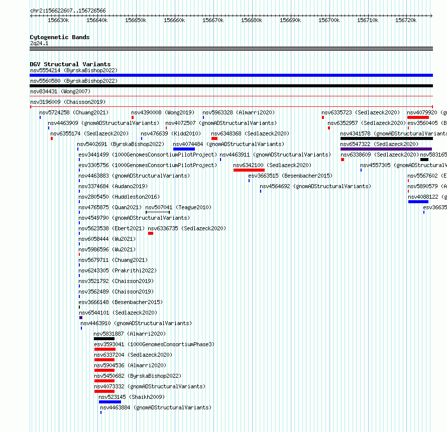
Task: Open esv3666148 (Besenbacher2015) entry
Action: point(121,302)
